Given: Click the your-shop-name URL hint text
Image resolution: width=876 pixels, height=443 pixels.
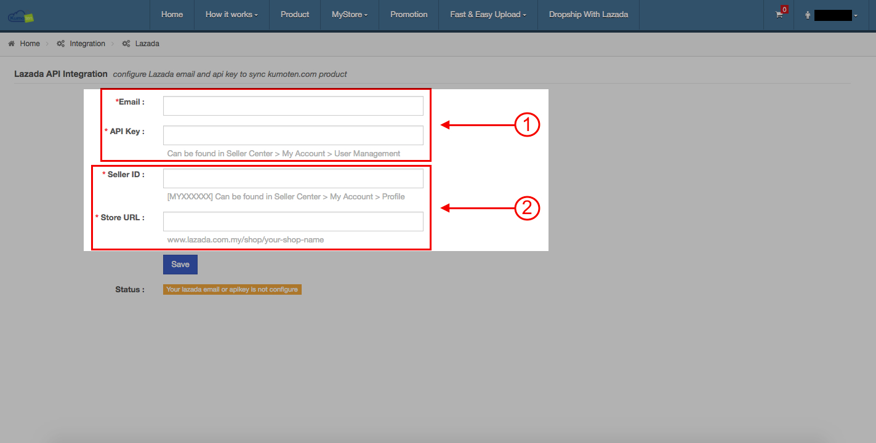Looking at the screenshot, I should point(246,240).
